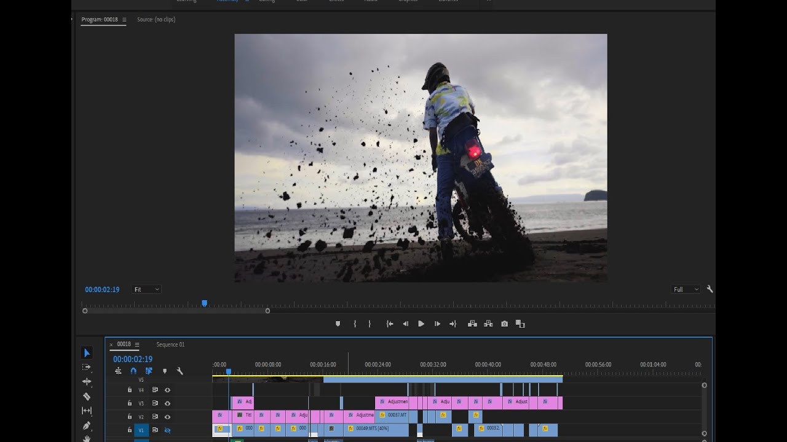
Task: Select the Hand tool
Action: coord(87,438)
